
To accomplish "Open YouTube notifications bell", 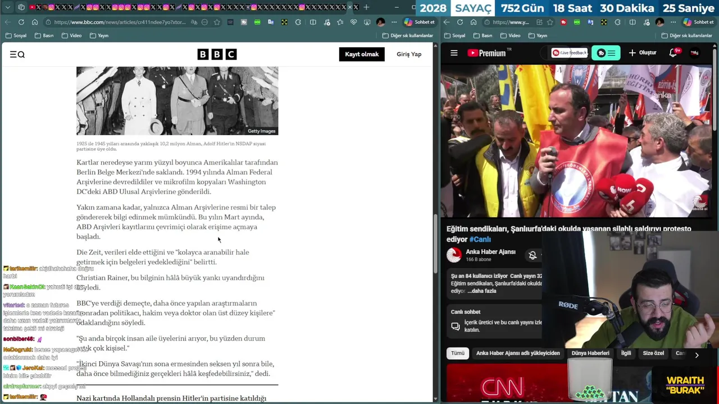I will [x=673, y=53].
